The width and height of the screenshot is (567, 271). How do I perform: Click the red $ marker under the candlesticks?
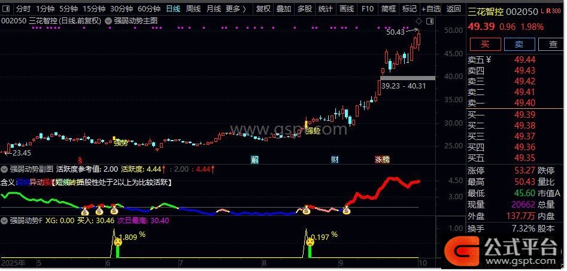coord(80,160)
